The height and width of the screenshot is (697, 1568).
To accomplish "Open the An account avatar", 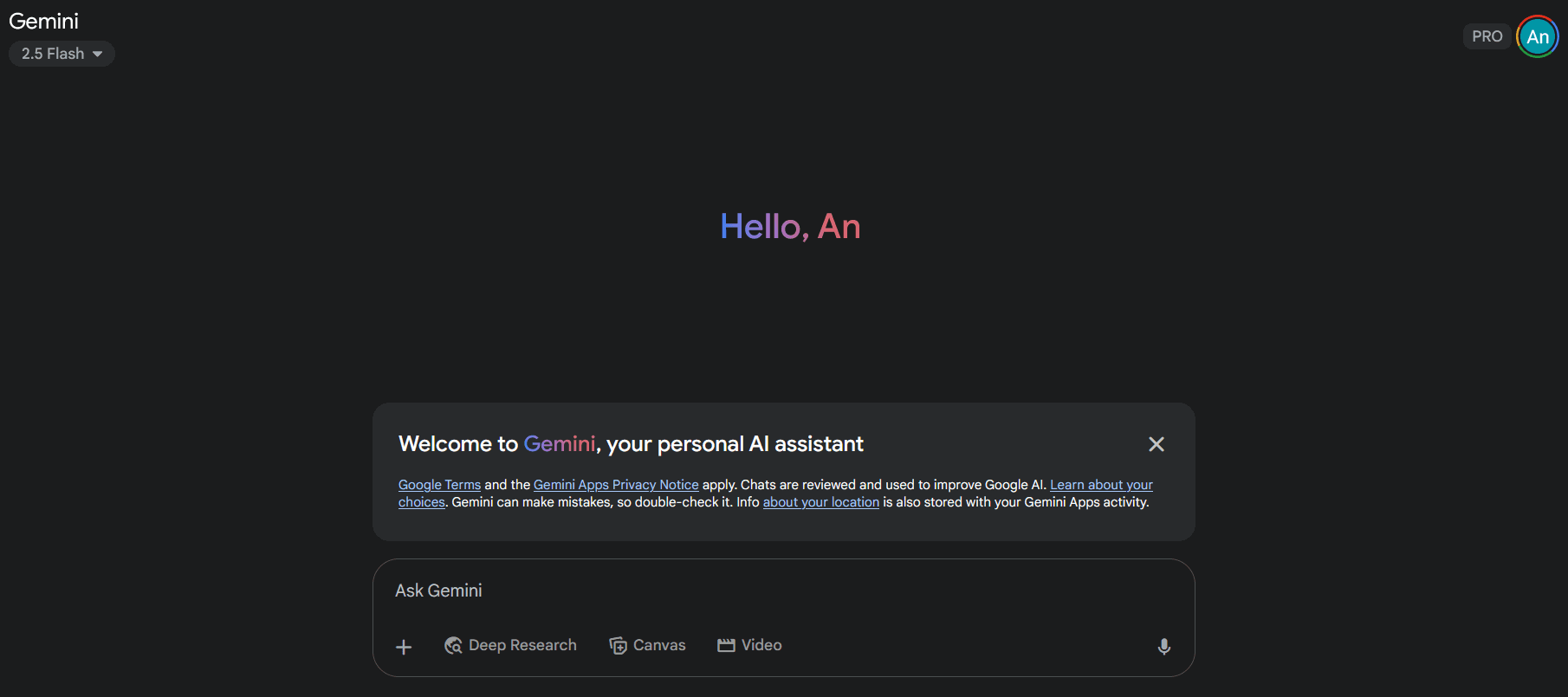I will pos(1538,36).
